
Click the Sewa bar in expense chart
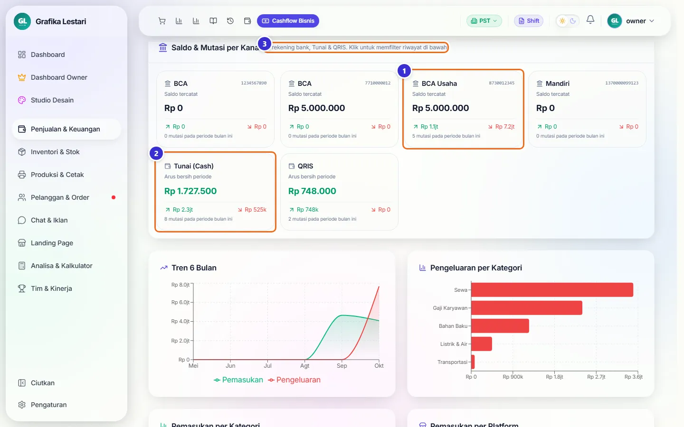click(552, 290)
